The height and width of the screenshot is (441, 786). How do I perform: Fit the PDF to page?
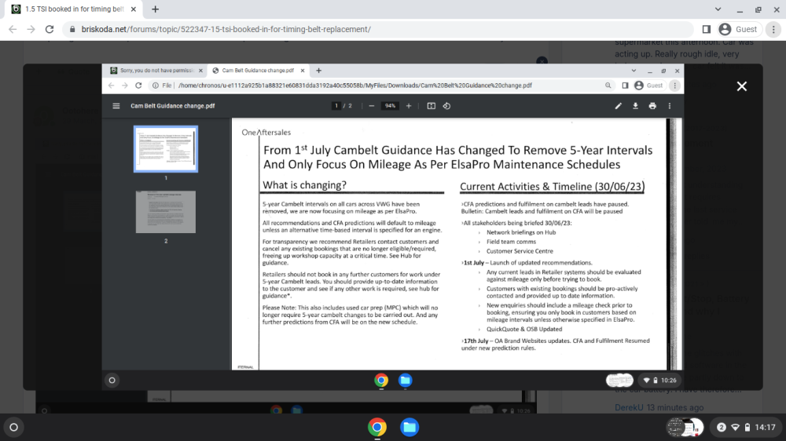(431, 106)
